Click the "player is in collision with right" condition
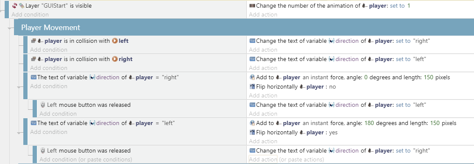 pos(82,59)
